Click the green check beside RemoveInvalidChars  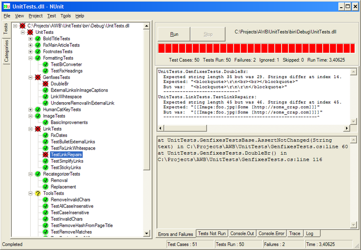[x=46, y=200]
